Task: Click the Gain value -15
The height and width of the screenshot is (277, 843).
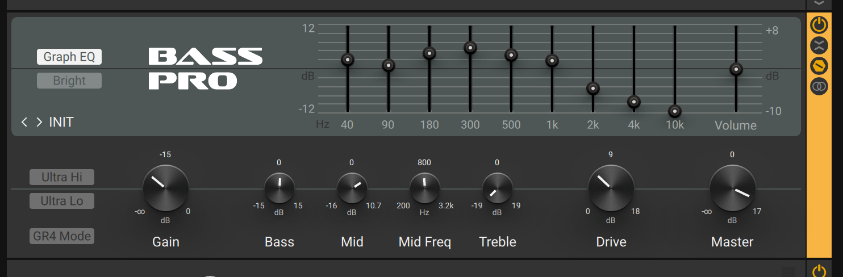Action: [165, 154]
